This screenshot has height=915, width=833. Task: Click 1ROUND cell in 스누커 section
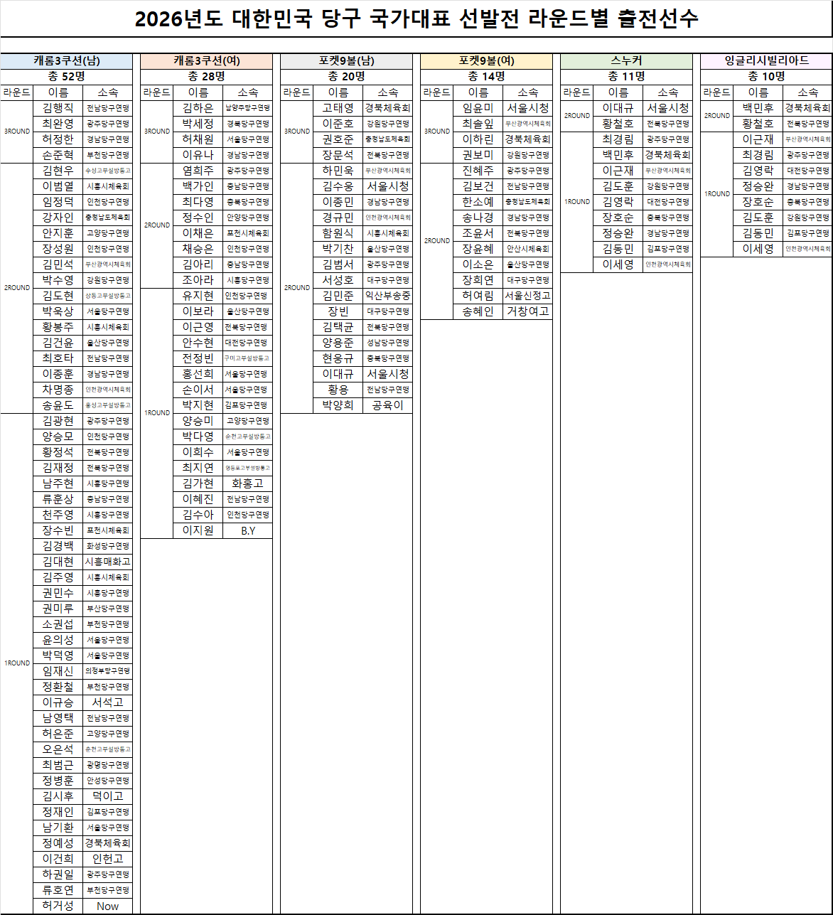click(576, 202)
